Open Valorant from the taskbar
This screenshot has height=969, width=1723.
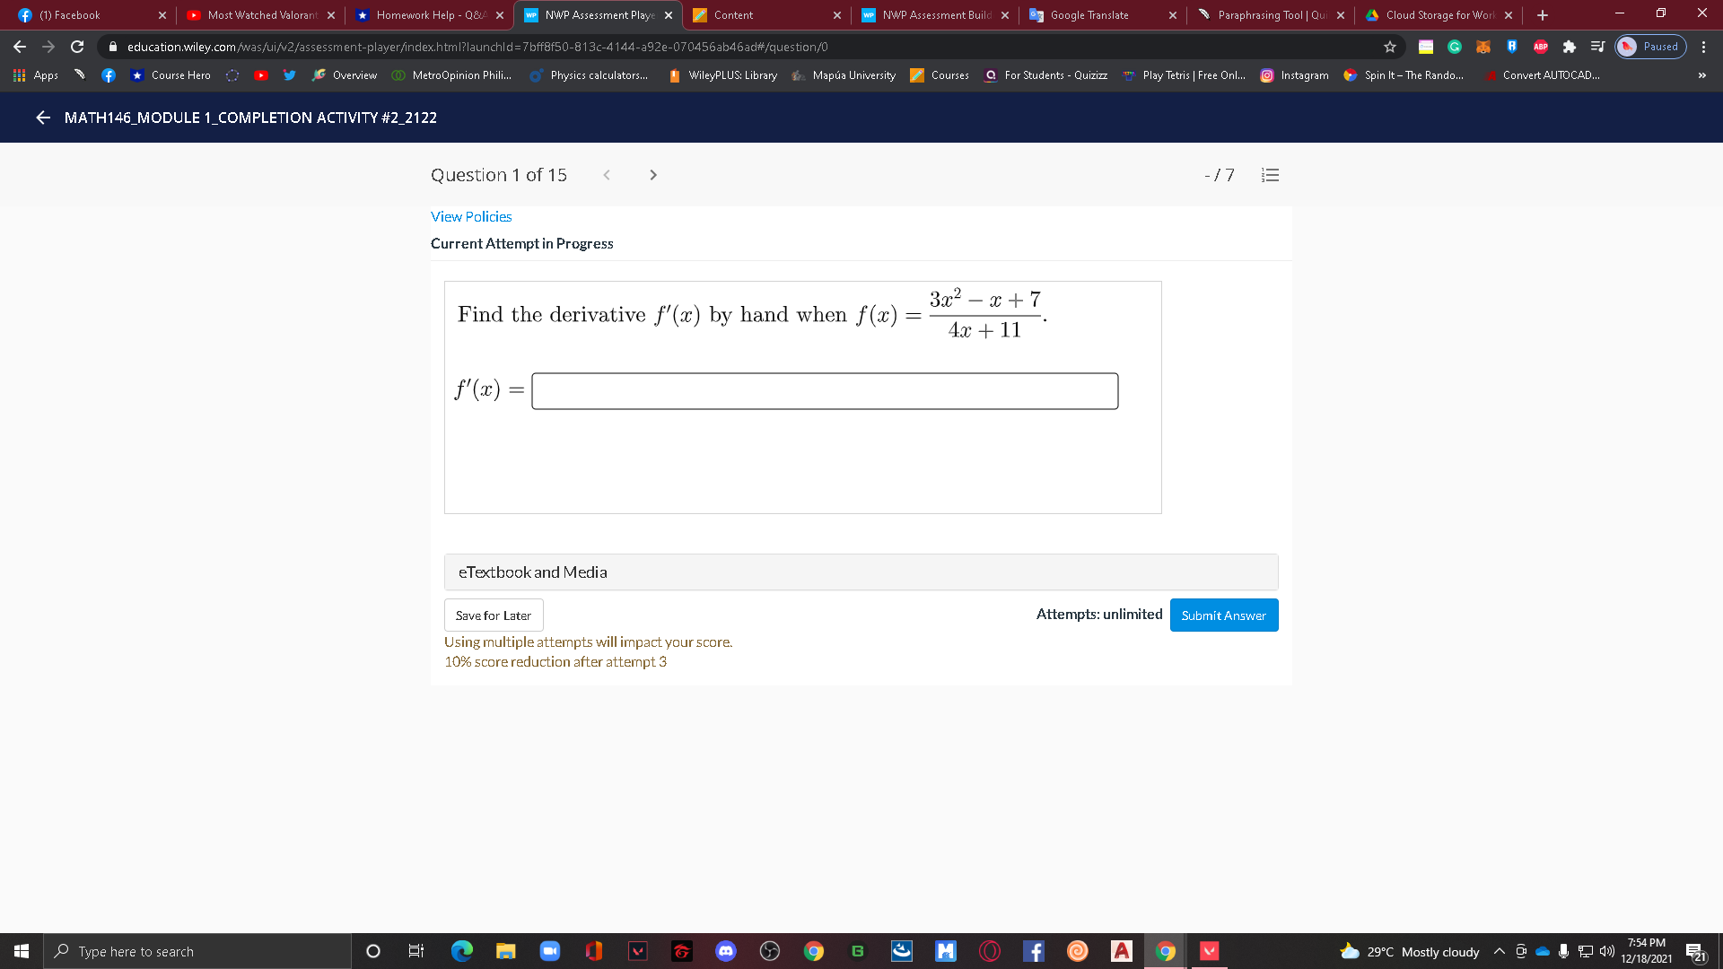(x=638, y=951)
